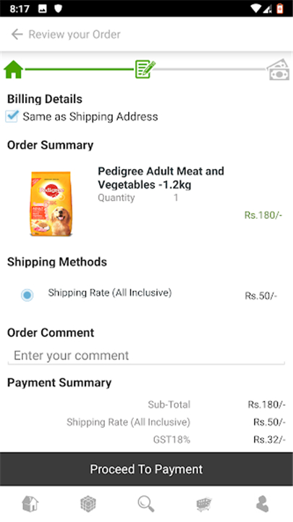293x522 pixels.
Task: Open Home tab in bottom navigation
Action: 30,503
